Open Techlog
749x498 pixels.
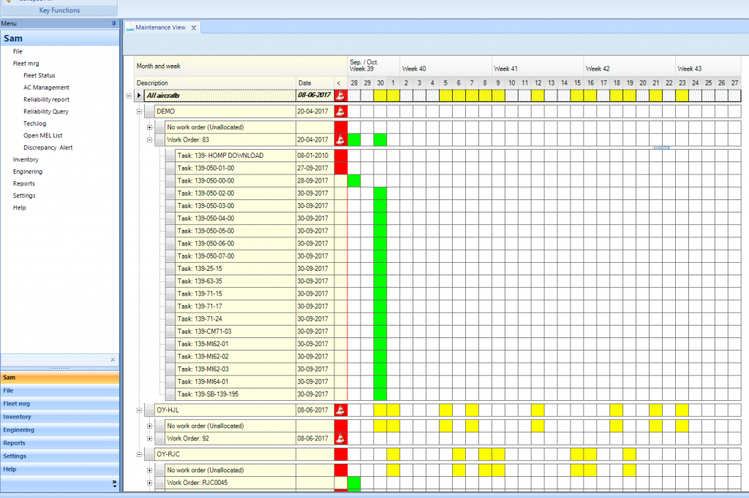35,123
